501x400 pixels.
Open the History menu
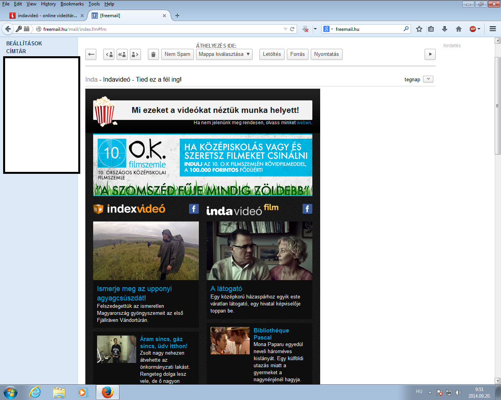[x=49, y=4]
